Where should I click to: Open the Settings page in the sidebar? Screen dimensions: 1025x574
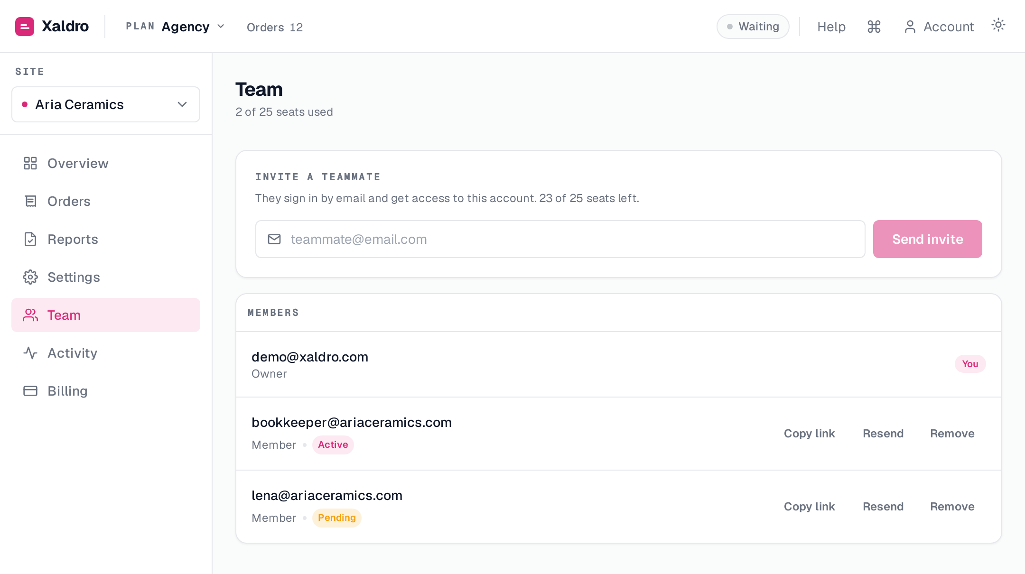106,277
